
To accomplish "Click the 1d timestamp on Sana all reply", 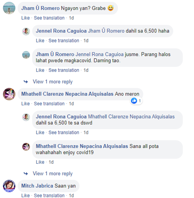I will pos(51,162).
